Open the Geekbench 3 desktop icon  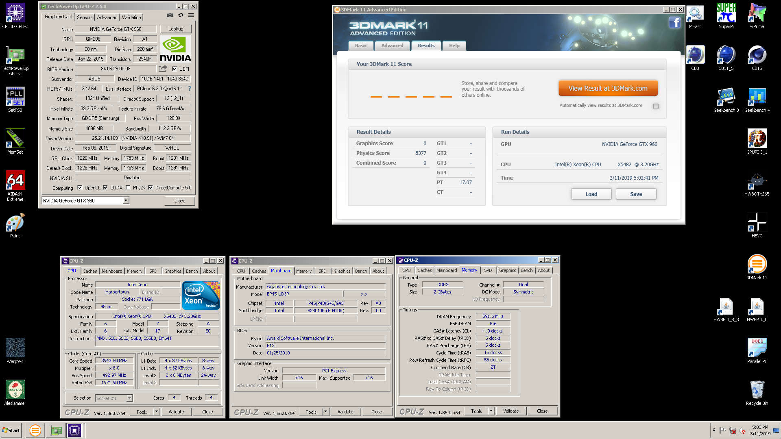[726, 100]
